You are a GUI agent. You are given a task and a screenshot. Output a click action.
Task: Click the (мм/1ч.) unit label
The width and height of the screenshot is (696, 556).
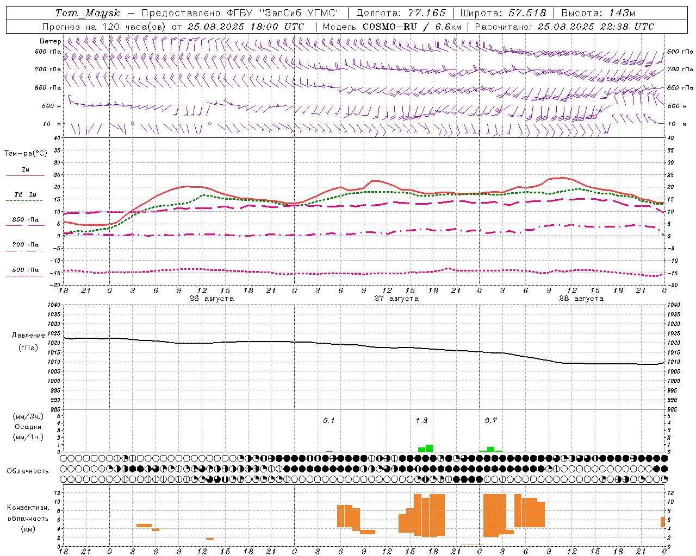(28, 437)
